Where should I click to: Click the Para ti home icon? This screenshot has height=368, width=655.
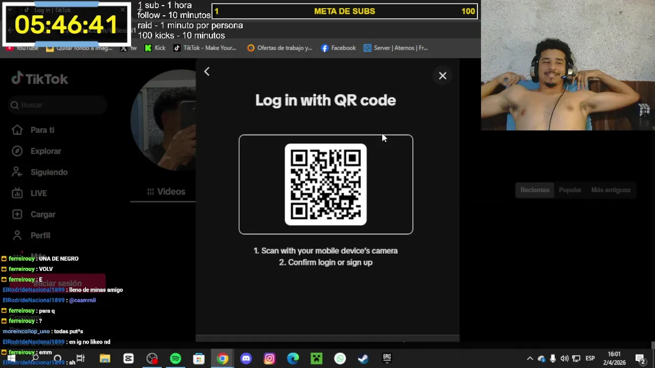pos(17,130)
